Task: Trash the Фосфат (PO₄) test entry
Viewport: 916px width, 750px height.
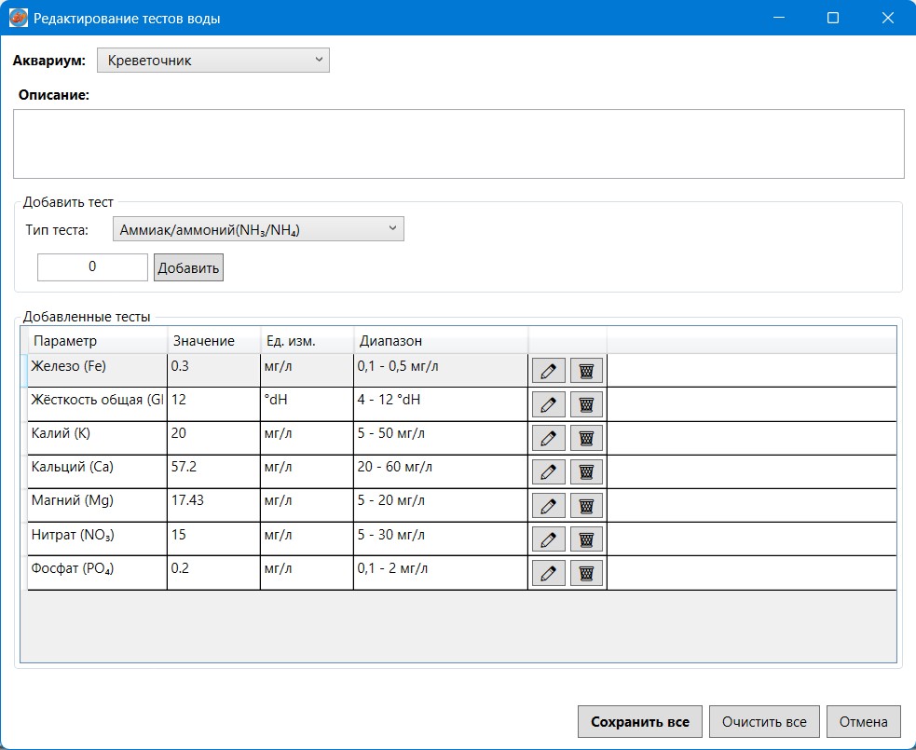Action: coord(586,573)
